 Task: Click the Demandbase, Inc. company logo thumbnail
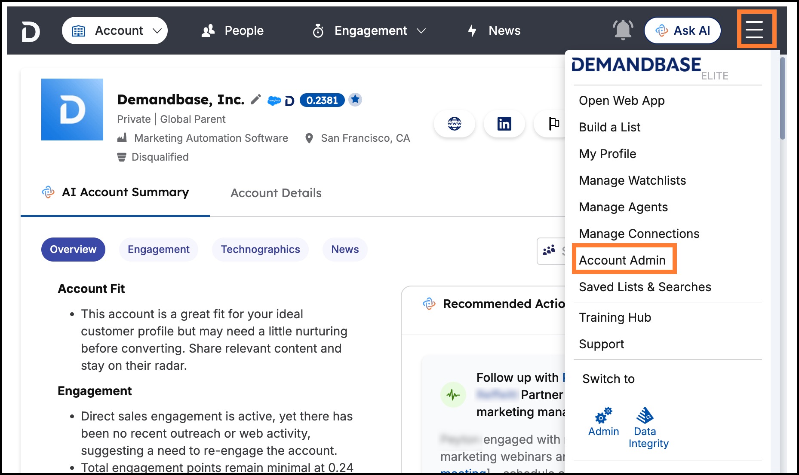(x=72, y=110)
